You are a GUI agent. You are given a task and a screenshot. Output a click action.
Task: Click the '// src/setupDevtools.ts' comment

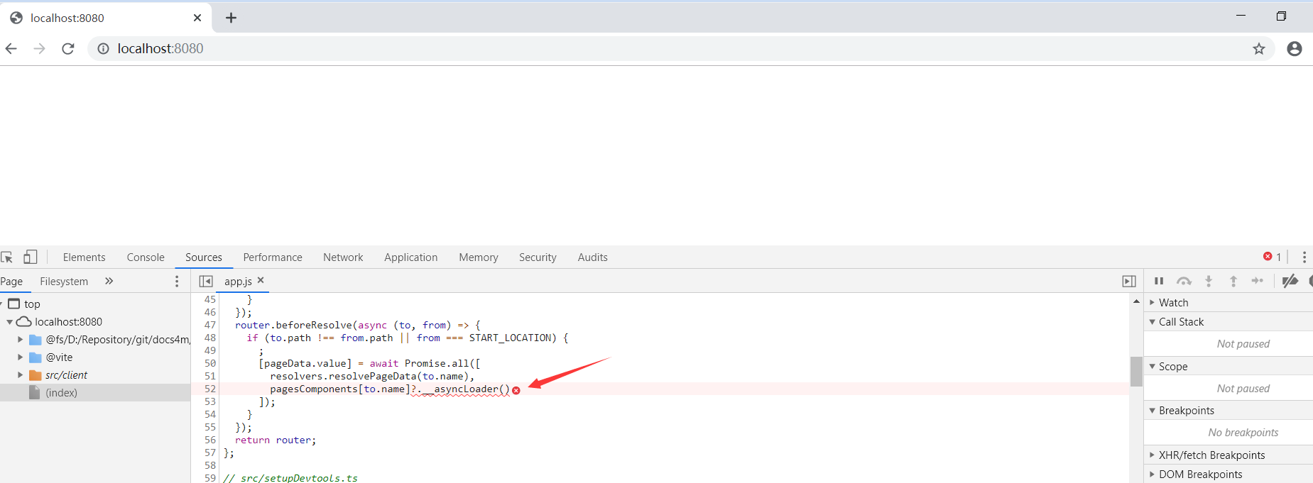click(x=290, y=478)
